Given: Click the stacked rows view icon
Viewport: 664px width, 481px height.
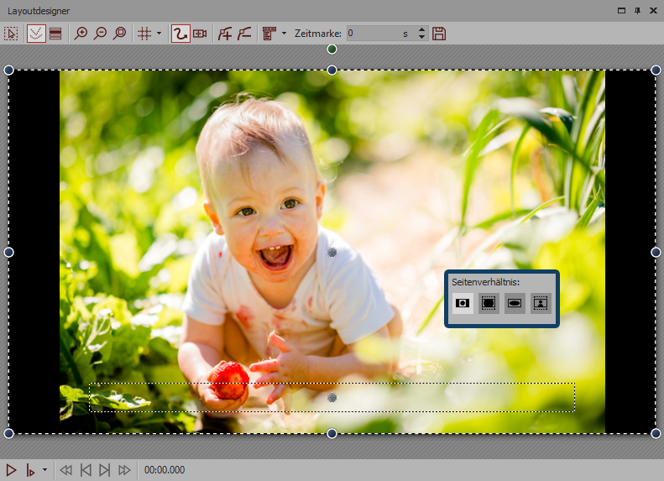Looking at the screenshot, I should (55, 34).
